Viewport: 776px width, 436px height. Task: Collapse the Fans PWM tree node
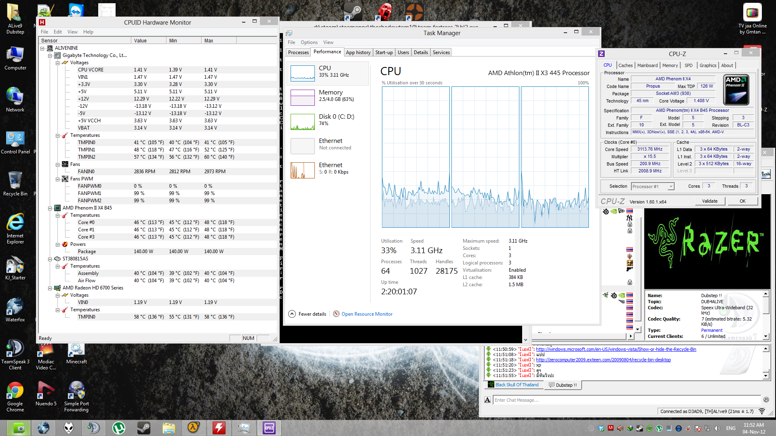58,179
